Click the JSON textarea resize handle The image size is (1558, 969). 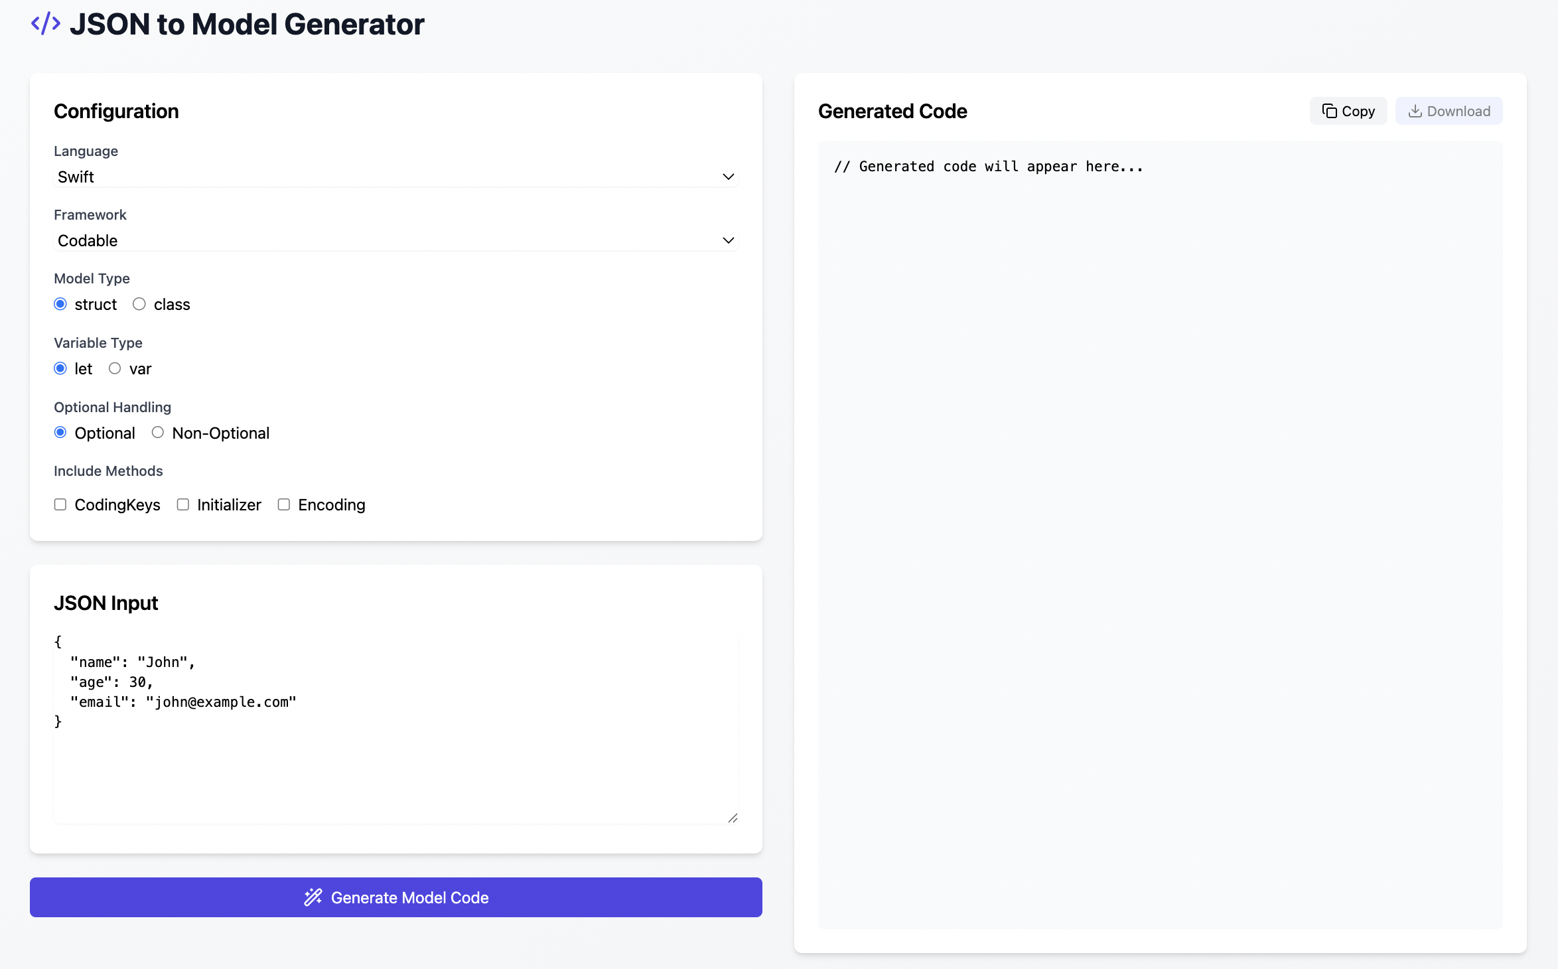click(733, 818)
